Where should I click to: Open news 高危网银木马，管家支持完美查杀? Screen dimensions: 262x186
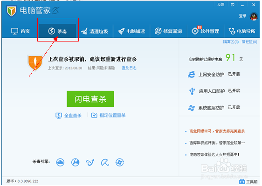(217, 131)
